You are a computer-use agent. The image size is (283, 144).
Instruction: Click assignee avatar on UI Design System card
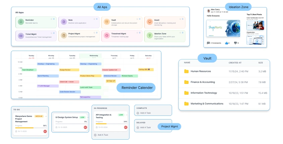(86, 127)
